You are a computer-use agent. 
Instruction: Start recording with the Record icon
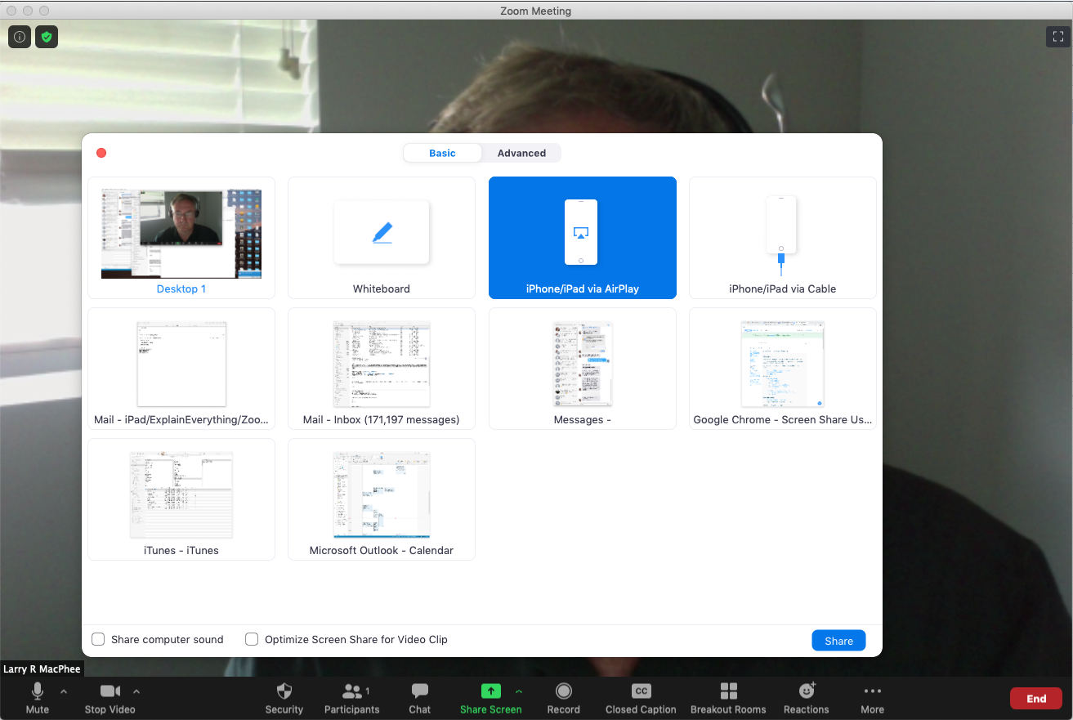pos(564,691)
